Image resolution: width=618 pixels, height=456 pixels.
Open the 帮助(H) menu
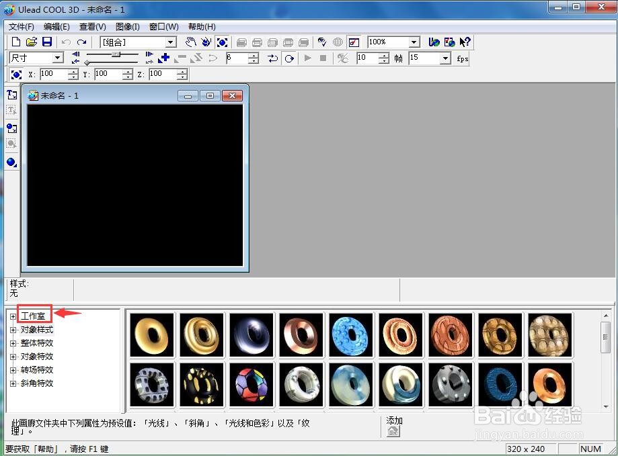pyautogui.click(x=202, y=27)
